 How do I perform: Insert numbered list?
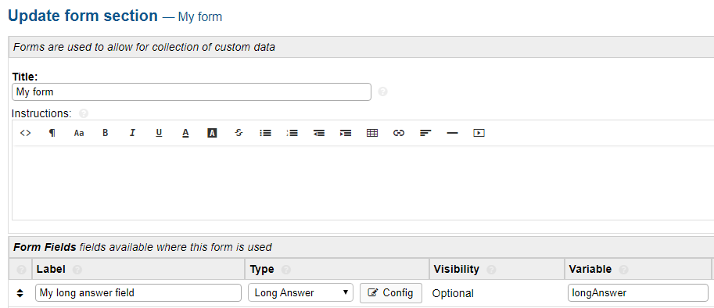(x=292, y=133)
